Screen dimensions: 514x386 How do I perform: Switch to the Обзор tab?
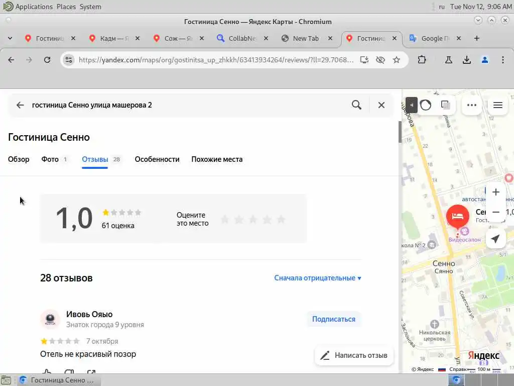click(19, 159)
